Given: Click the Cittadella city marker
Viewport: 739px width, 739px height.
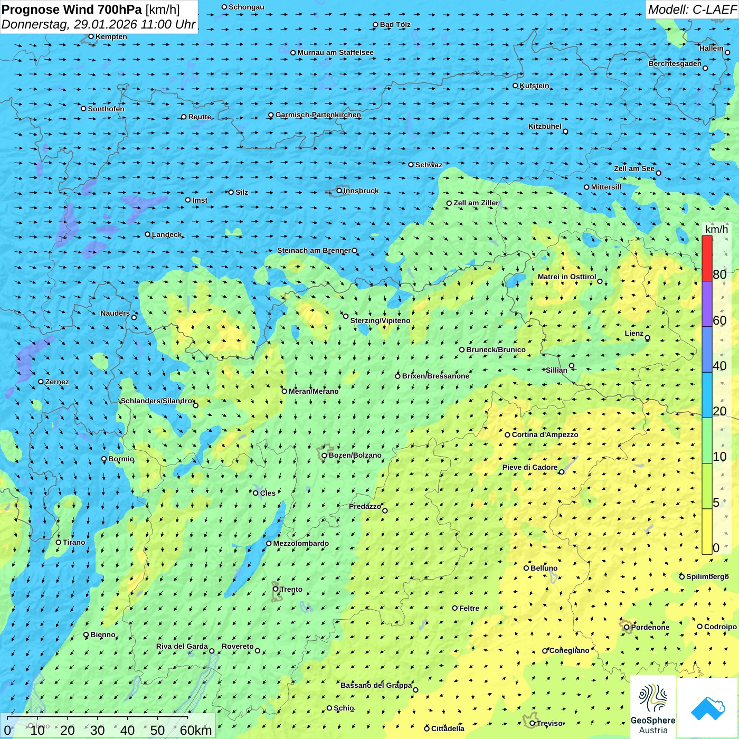Looking at the screenshot, I should point(427,728).
